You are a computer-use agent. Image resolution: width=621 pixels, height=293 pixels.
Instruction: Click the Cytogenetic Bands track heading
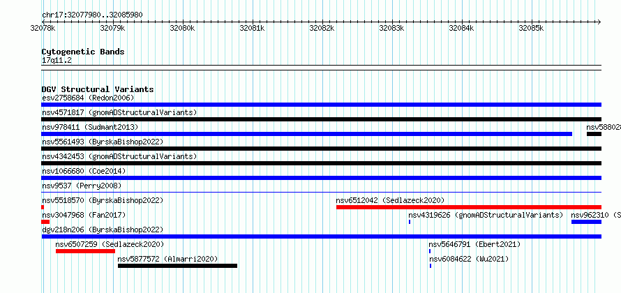[83, 52]
